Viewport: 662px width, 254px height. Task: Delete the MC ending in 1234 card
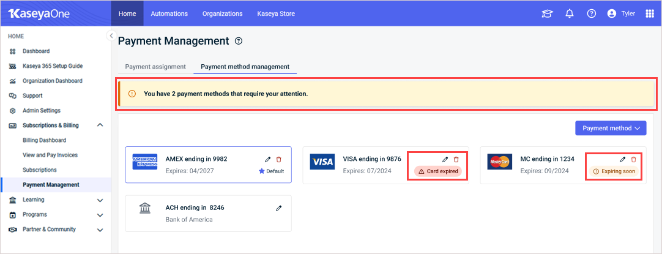coord(633,159)
